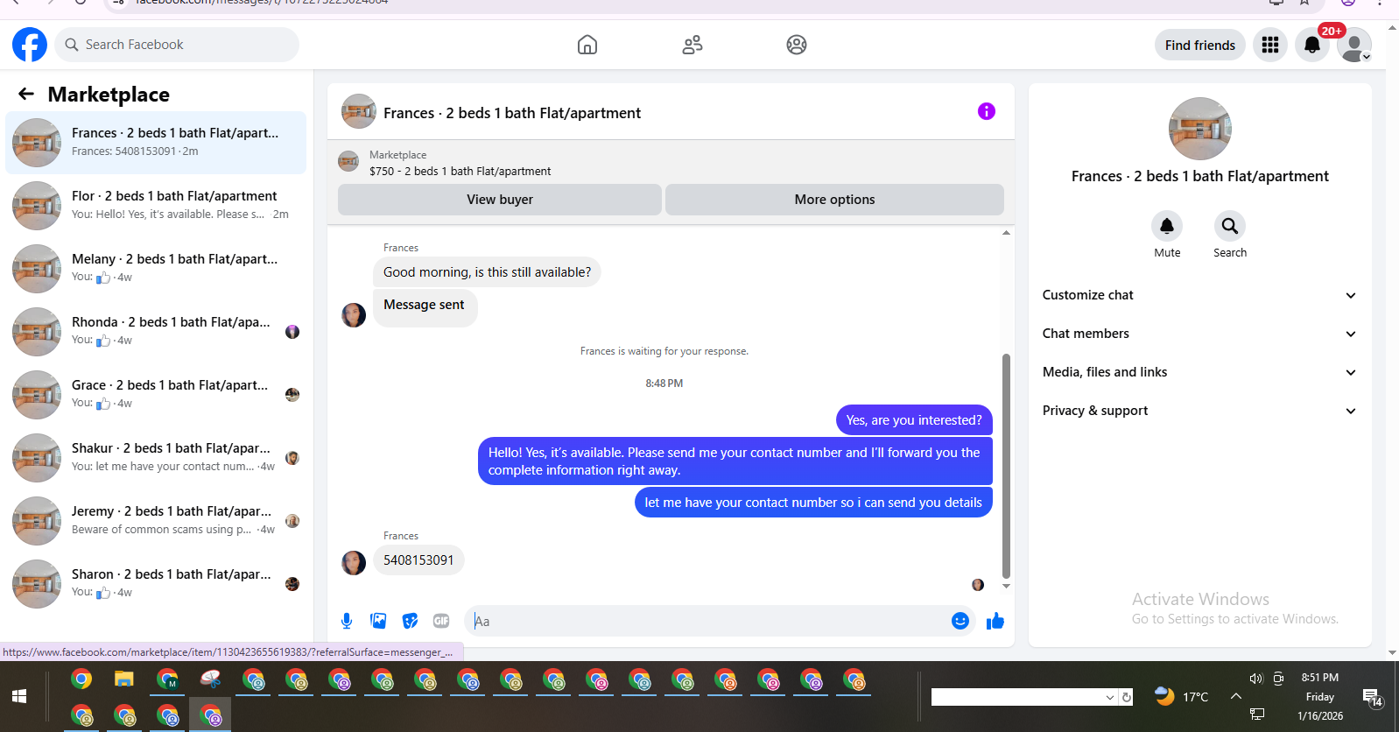
Task: Open the weather widget showing 17°C
Action: click(x=1181, y=696)
